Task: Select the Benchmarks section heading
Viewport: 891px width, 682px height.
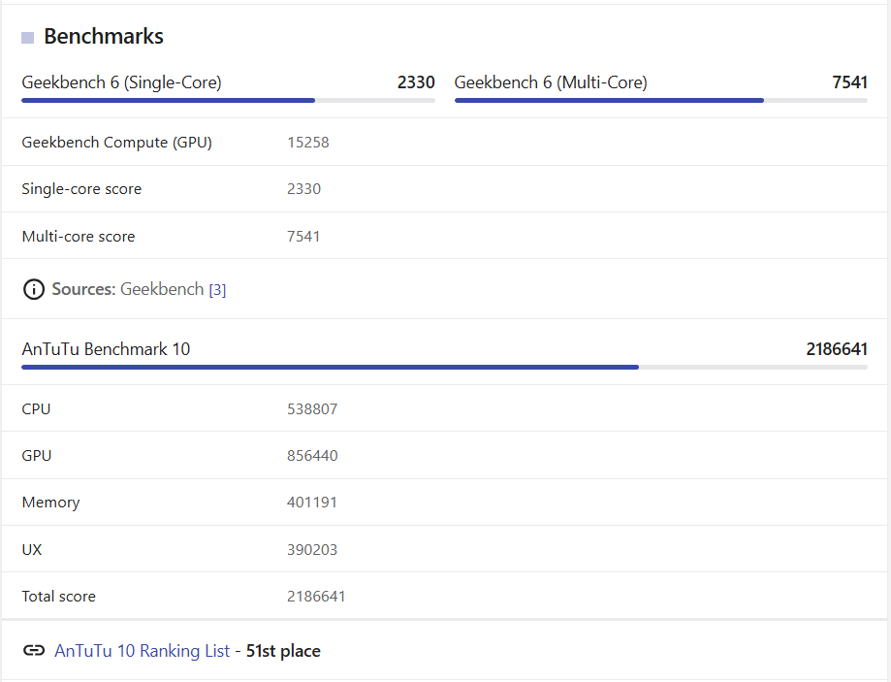Action: tap(104, 37)
